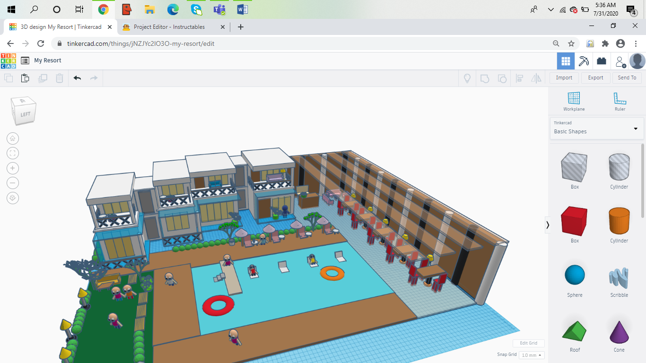Viewport: 646px width, 363px height.
Task: Click the Copy toolbar icon
Action: (x=9, y=78)
